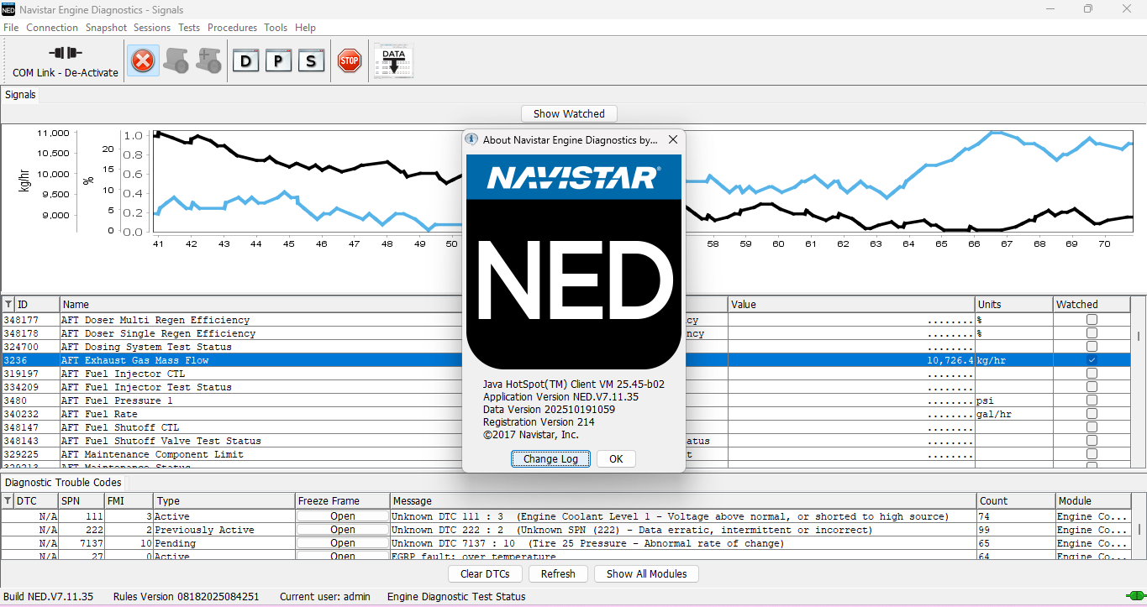
Task: Uncheck Watched box for AFT Exhaust Gas Mass Flow
Action: [1092, 360]
